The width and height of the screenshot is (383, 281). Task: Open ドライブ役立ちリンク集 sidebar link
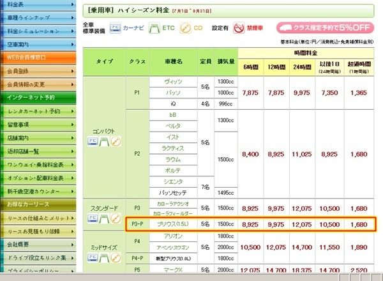38,258
